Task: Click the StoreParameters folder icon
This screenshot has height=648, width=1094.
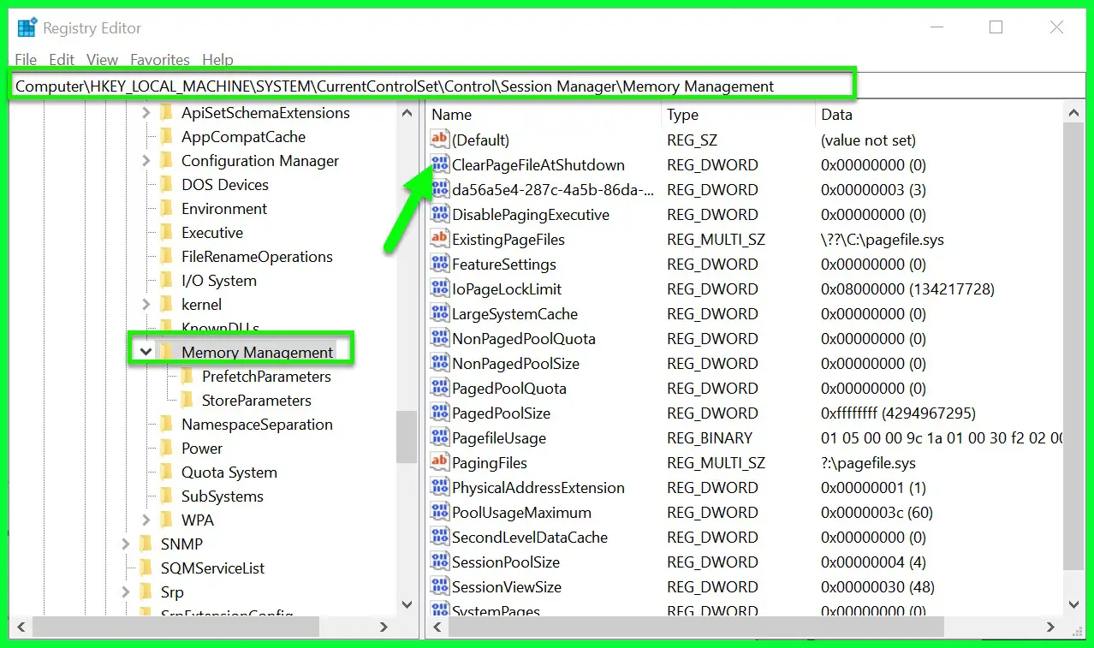Action: [187, 401]
